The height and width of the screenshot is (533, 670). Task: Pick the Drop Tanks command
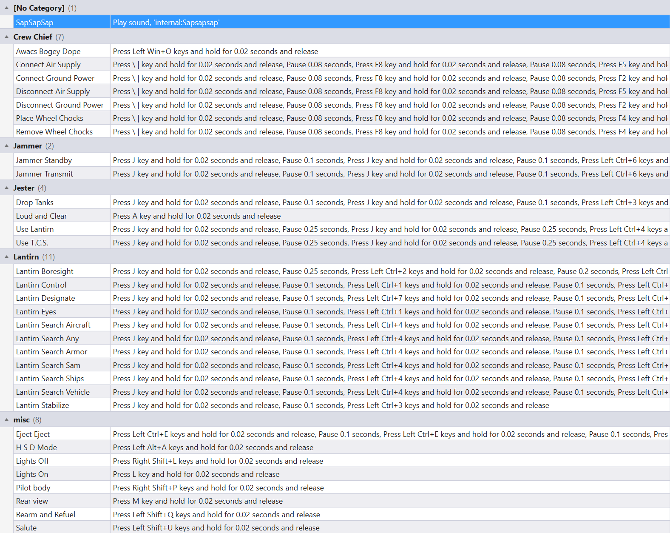point(34,202)
